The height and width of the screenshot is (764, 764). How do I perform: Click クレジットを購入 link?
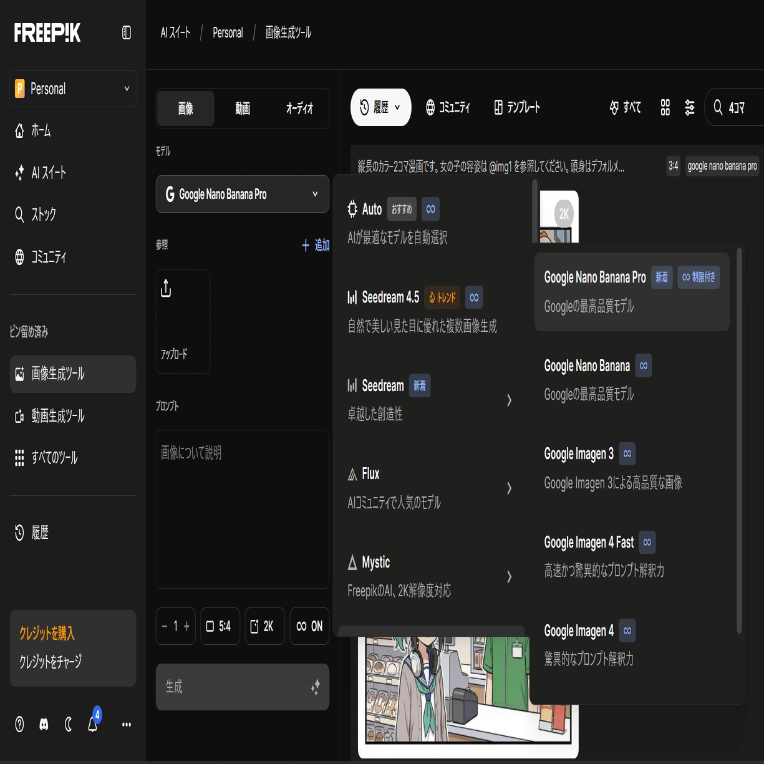pyautogui.click(x=47, y=634)
